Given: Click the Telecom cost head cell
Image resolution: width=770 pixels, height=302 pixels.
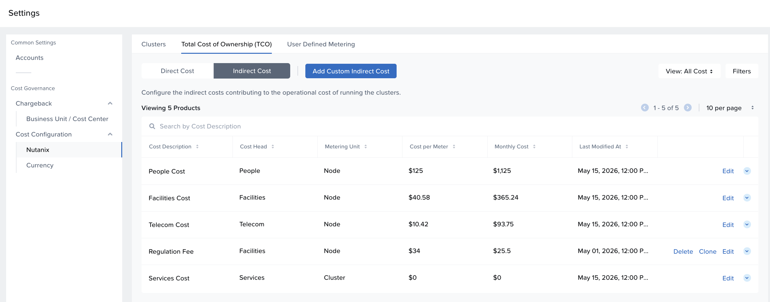Looking at the screenshot, I should tap(252, 224).
